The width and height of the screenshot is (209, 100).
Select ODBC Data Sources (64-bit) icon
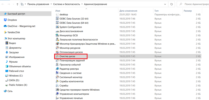click(x=57, y=23)
